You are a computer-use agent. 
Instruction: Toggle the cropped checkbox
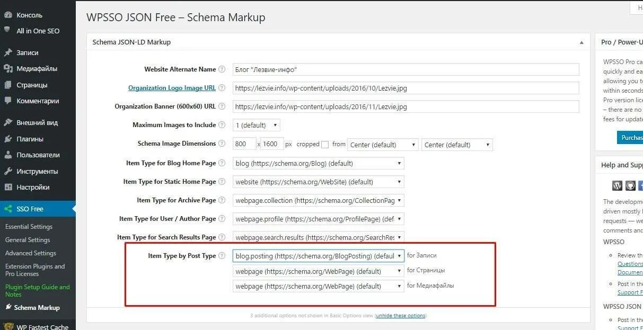tap(325, 145)
